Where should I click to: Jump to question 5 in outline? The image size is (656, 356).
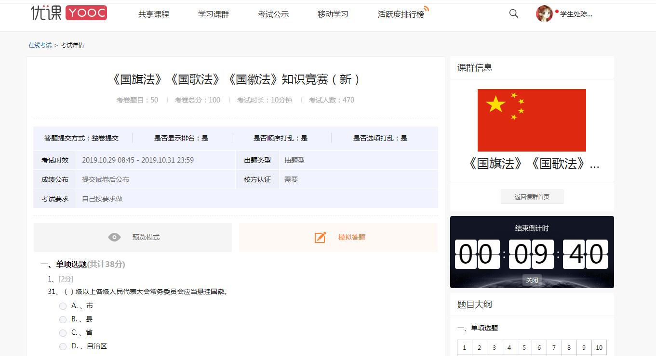524,347
